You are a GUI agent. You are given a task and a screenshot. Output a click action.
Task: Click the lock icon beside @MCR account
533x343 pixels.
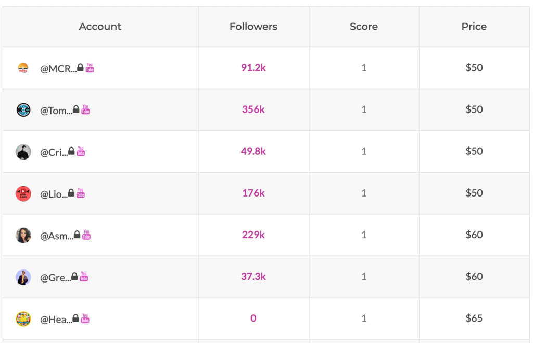80,68
